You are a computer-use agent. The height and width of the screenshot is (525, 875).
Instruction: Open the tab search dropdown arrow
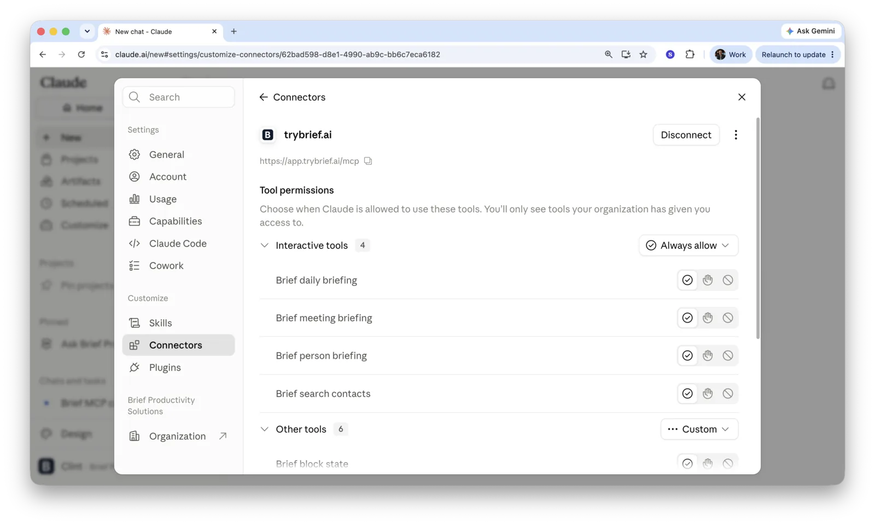[87, 32]
